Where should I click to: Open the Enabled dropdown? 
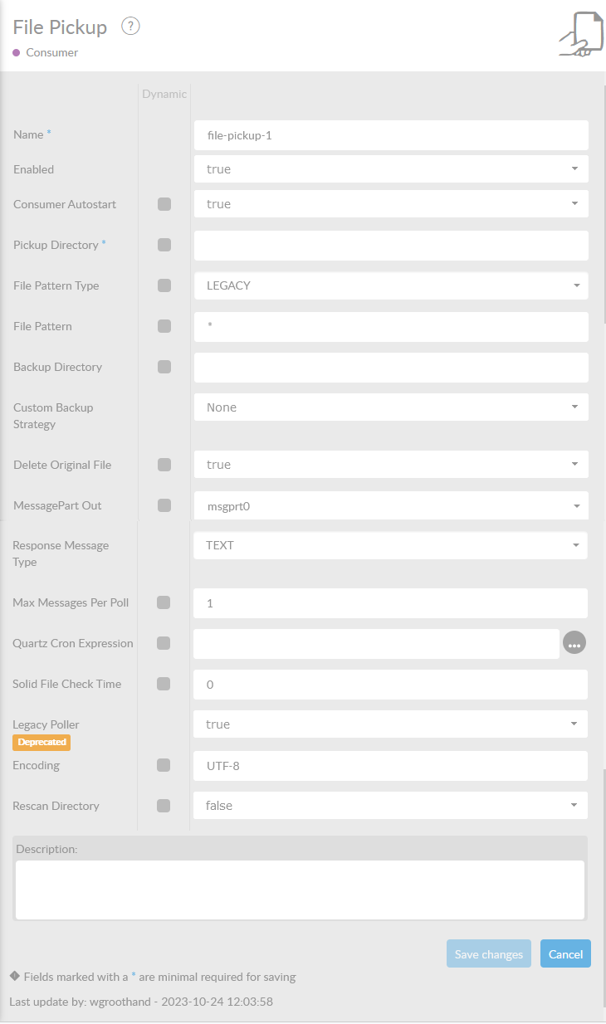click(x=391, y=169)
